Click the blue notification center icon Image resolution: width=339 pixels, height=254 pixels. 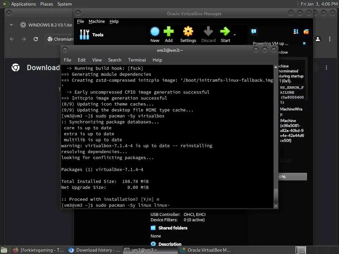tap(254, 31)
